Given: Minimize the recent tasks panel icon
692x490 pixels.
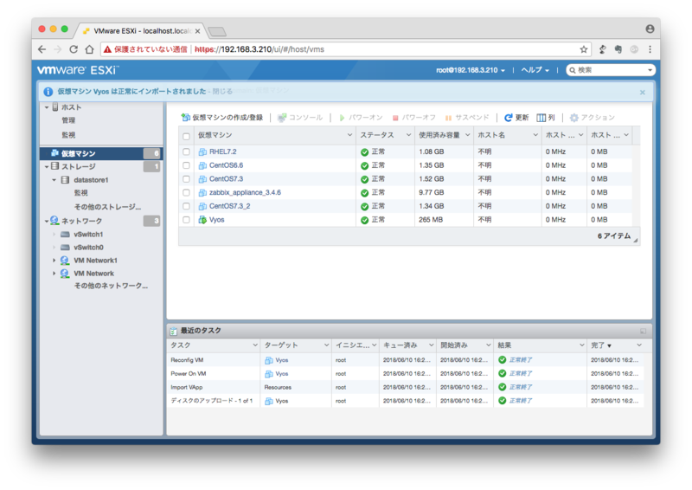Looking at the screenshot, I should click(643, 331).
